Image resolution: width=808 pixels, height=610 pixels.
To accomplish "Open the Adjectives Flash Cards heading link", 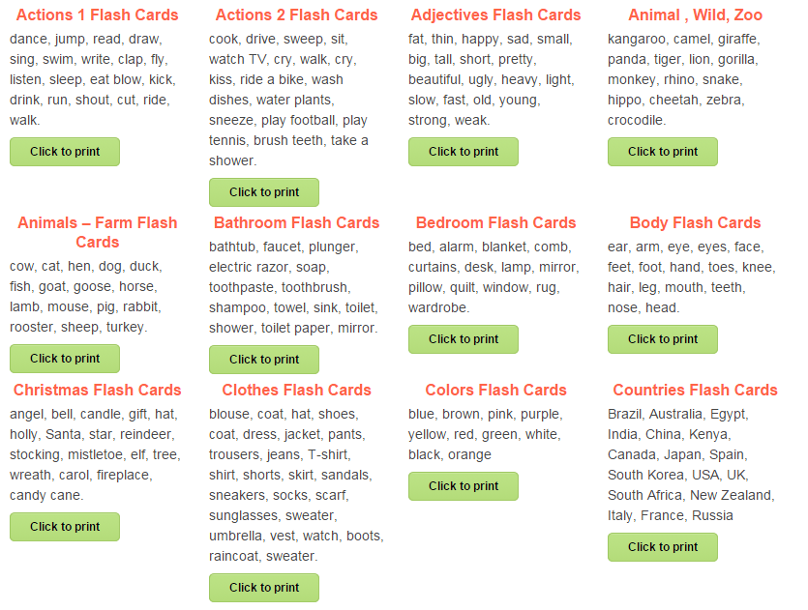I will click(x=495, y=15).
